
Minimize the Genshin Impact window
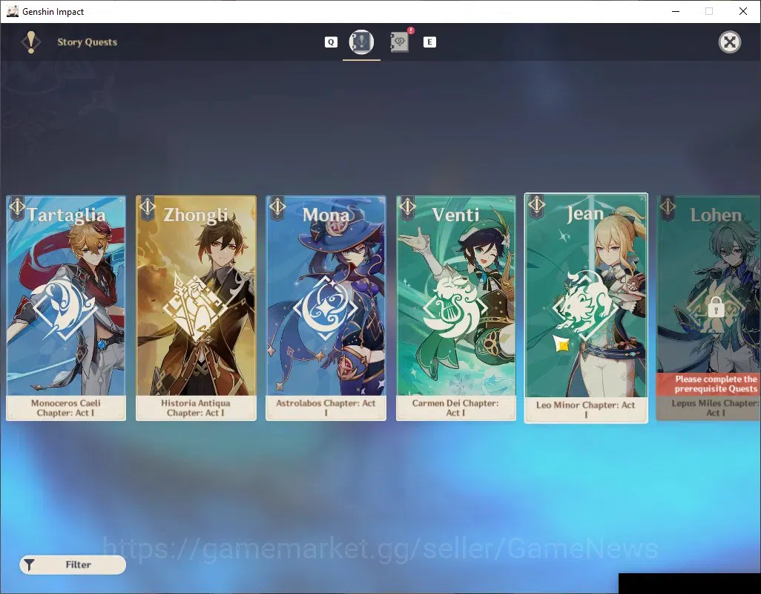[x=676, y=11]
